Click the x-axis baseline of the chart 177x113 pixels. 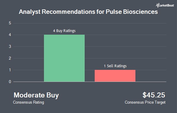[90, 82]
